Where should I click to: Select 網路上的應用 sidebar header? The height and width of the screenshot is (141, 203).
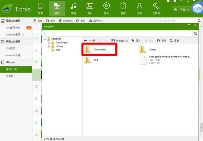click(x=16, y=41)
